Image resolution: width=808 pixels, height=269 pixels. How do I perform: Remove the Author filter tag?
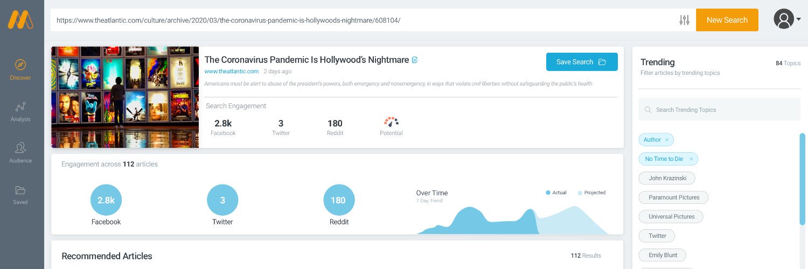(x=667, y=140)
